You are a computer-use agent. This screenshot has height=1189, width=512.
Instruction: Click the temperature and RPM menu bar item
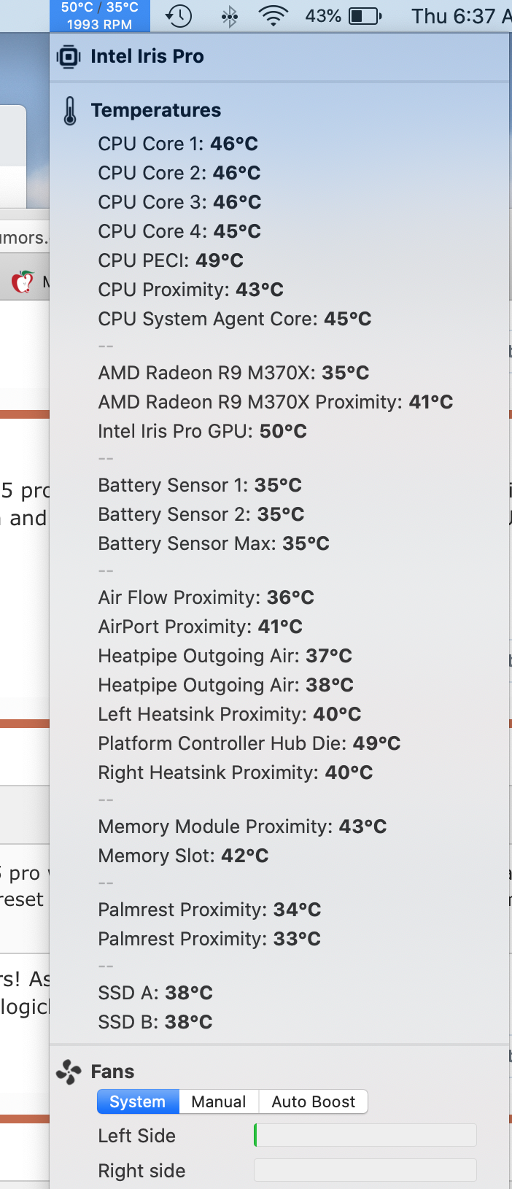point(100,16)
